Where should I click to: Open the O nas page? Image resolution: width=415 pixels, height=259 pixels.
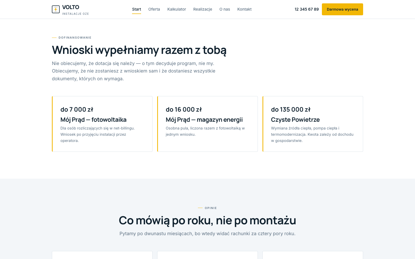click(225, 9)
